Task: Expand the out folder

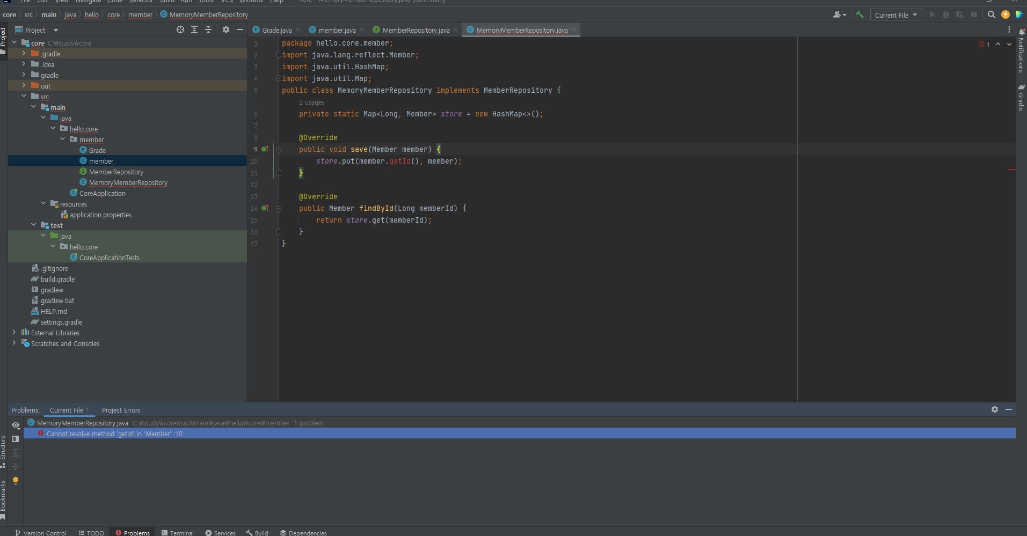Action: [x=24, y=86]
